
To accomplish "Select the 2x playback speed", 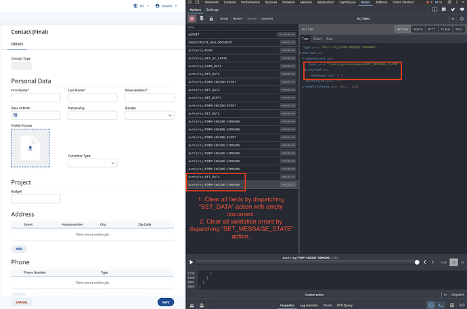I will tap(462, 262).
